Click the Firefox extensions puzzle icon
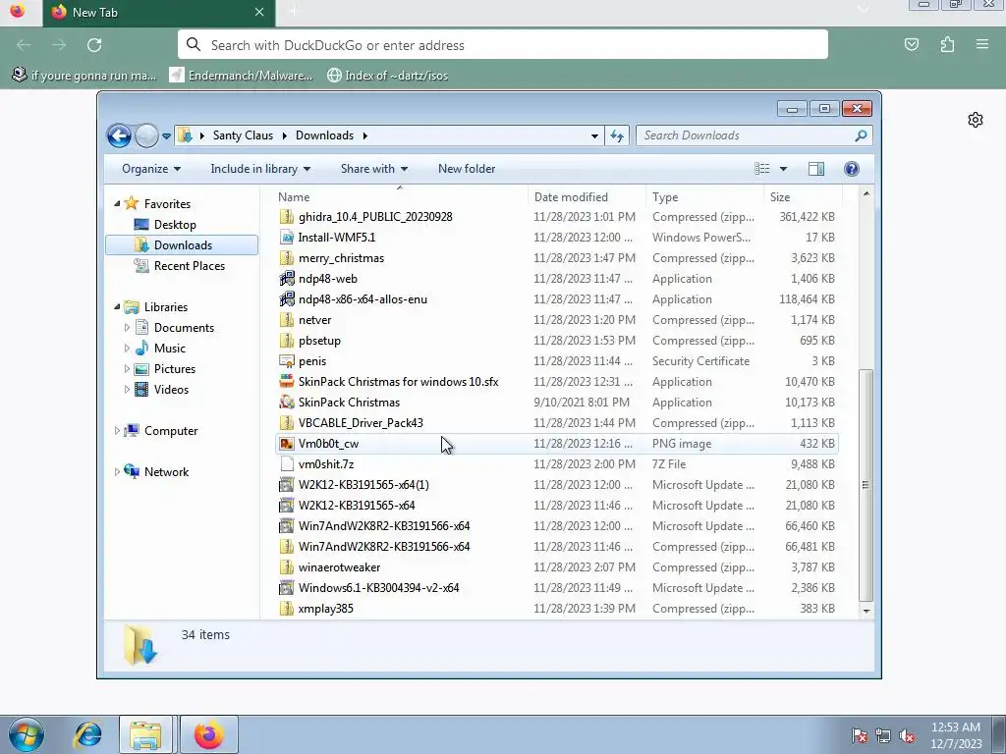 pyautogui.click(x=947, y=44)
